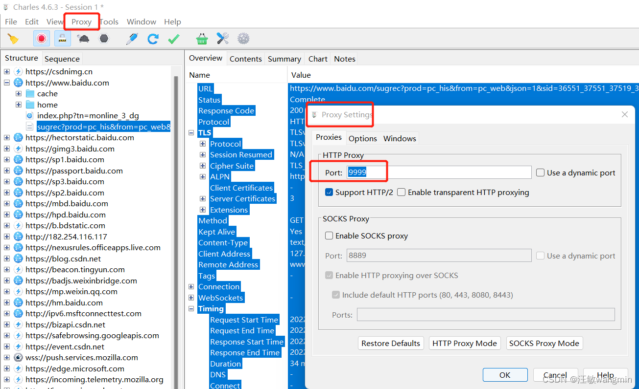Click the cache folder icon
The height and width of the screenshot is (389, 639).
click(30, 93)
